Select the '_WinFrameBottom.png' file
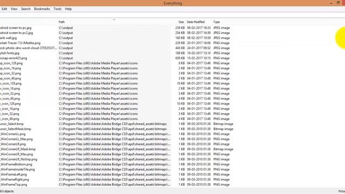Image resolution: width=345 pixels, height=194 pixels. [x=16, y=164]
